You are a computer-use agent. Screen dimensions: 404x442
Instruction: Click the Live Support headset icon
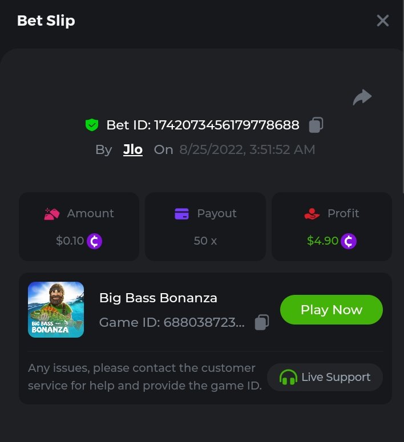click(x=288, y=377)
